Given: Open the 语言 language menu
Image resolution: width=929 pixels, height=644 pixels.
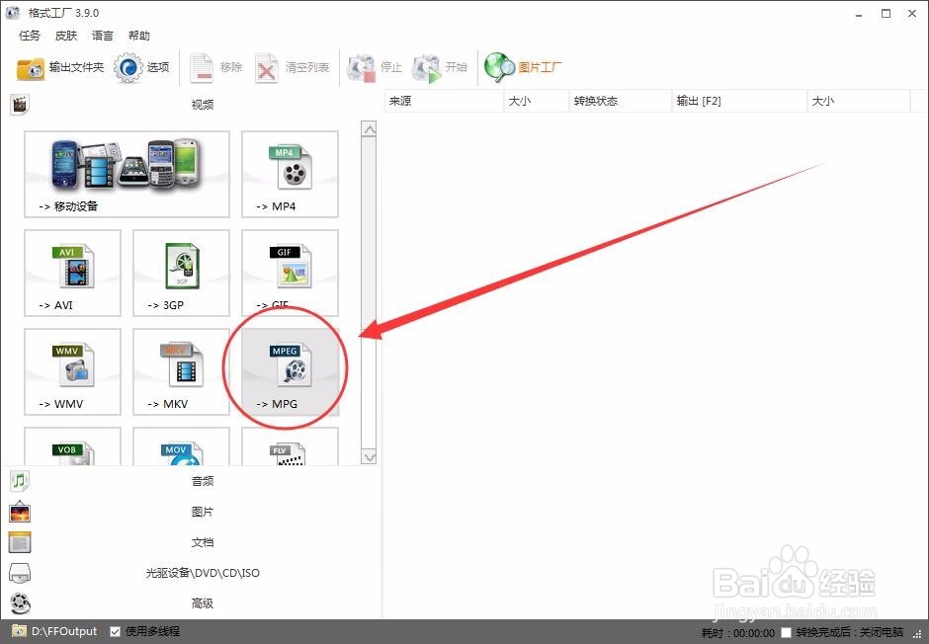Looking at the screenshot, I should (x=103, y=36).
